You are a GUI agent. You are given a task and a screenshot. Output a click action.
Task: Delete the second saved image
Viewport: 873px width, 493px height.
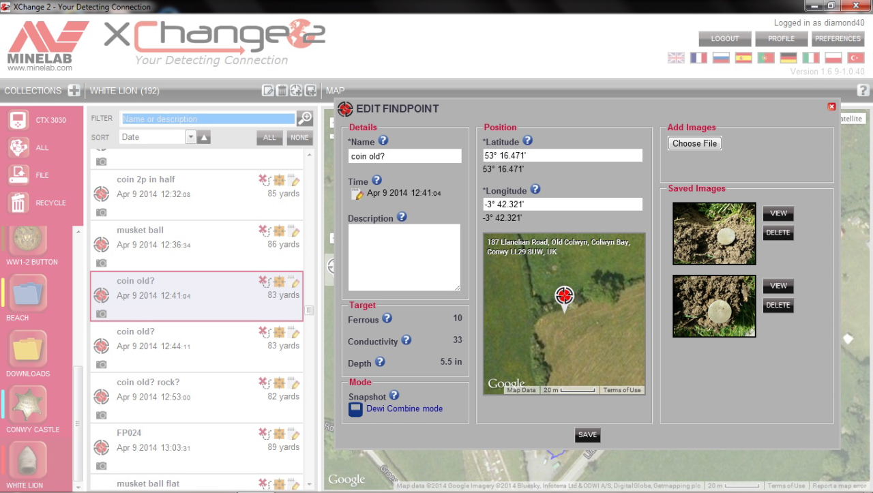[x=778, y=305]
